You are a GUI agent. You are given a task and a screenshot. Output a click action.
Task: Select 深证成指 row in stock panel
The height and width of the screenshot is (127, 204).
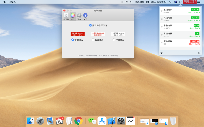[180, 19]
